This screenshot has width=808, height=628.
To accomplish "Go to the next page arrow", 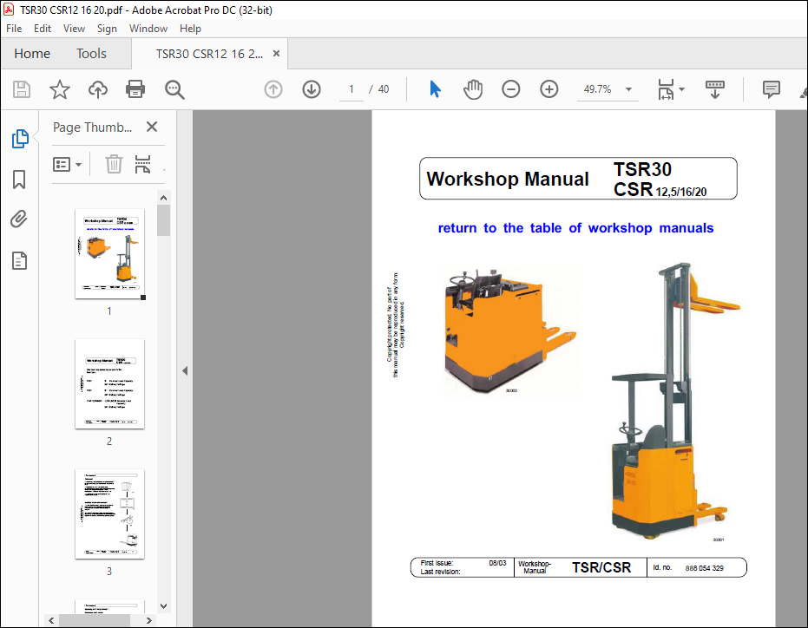I will pos(312,89).
